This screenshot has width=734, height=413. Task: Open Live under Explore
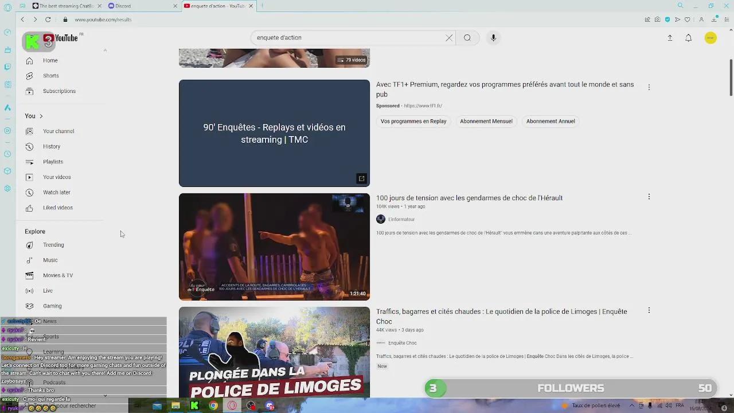pyautogui.click(x=48, y=291)
